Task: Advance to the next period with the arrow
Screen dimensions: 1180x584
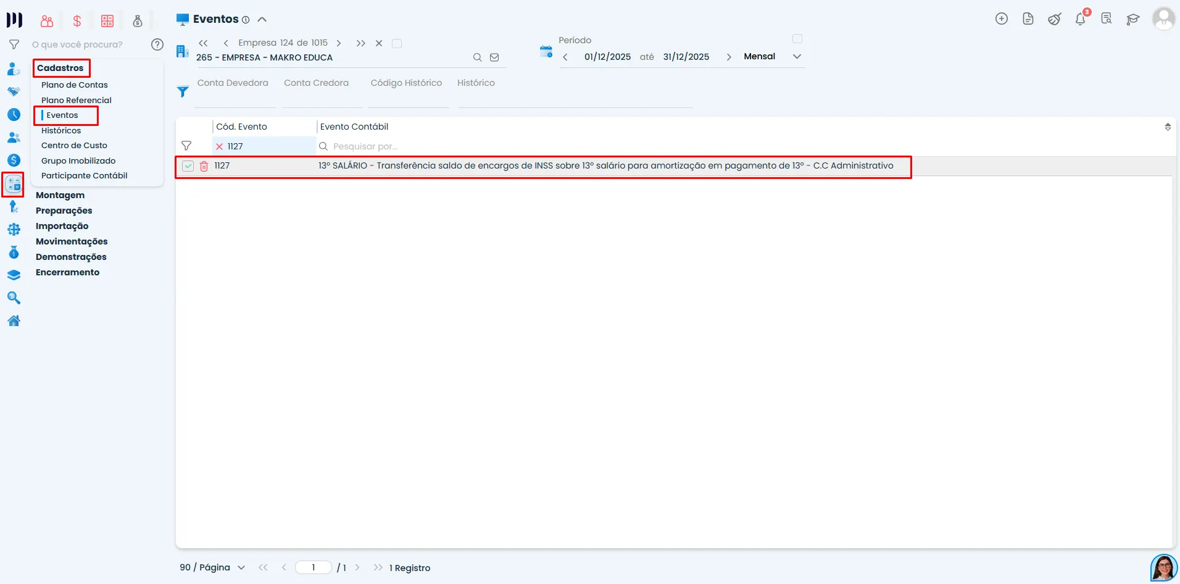Action: 729,57
